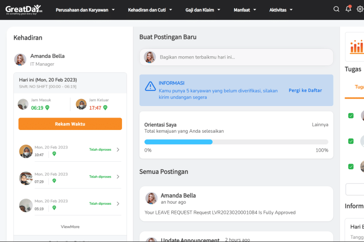Click location pin of 10:47 record

coord(54,153)
